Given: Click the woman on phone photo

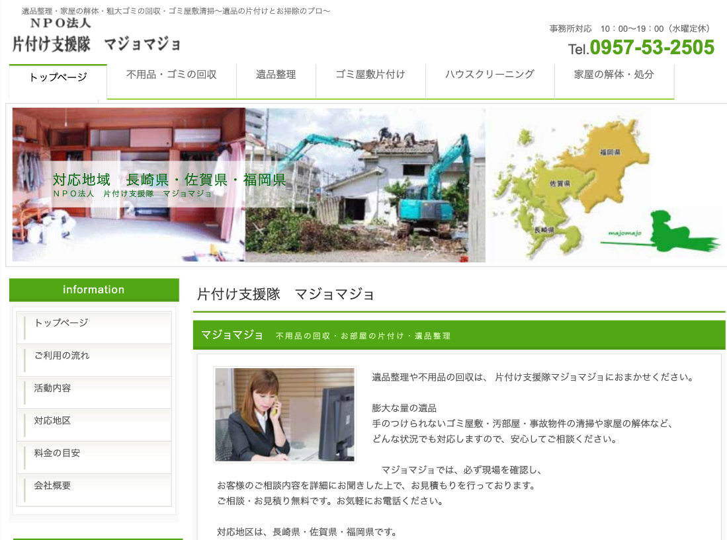Looking at the screenshot, I should point(284,414).
